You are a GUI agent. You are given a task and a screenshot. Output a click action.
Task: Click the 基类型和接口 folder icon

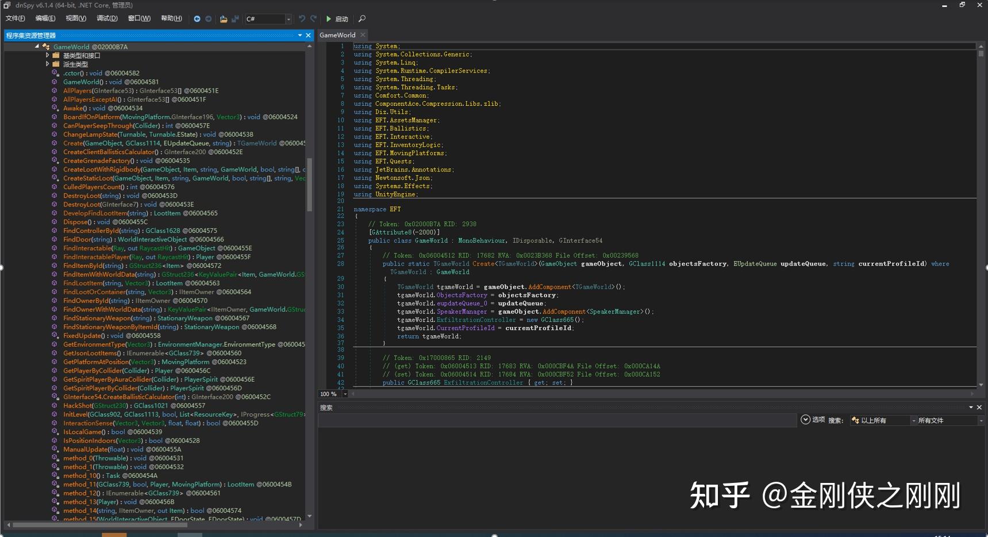pyautogui.click(x=56, y=56)
